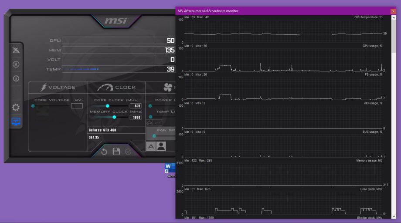Click the GPU usage graph label

(x=372, y=46)
